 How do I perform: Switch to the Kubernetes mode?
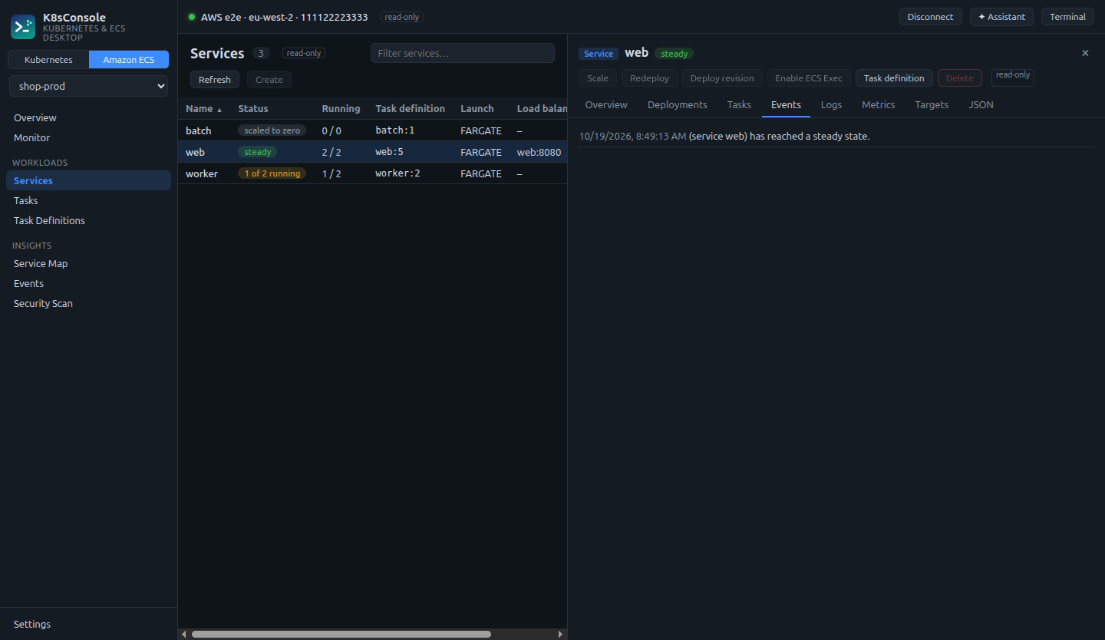point(48,59)
